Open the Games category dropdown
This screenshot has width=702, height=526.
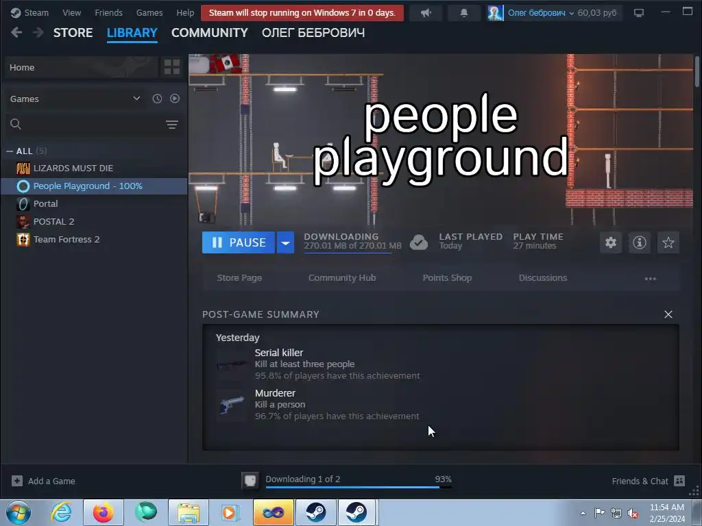(75, 99)
